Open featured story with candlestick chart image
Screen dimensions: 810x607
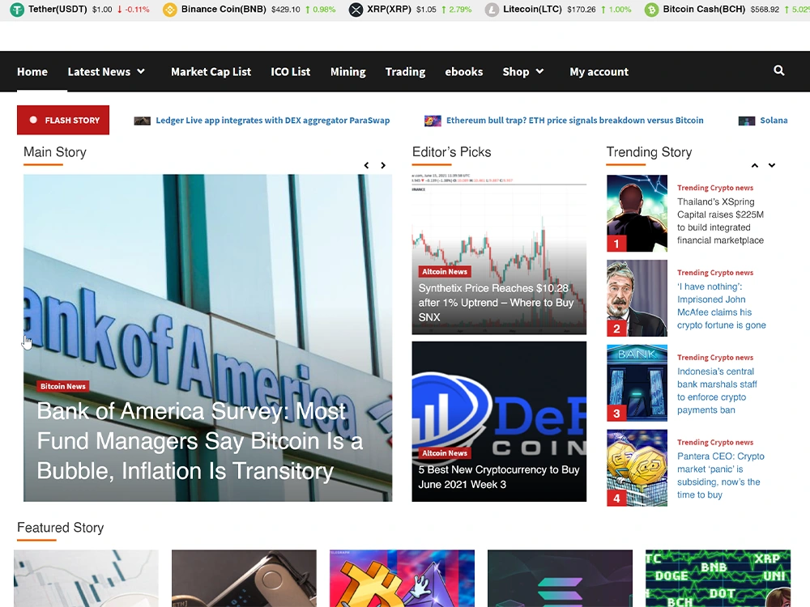(x=87, y=578)
